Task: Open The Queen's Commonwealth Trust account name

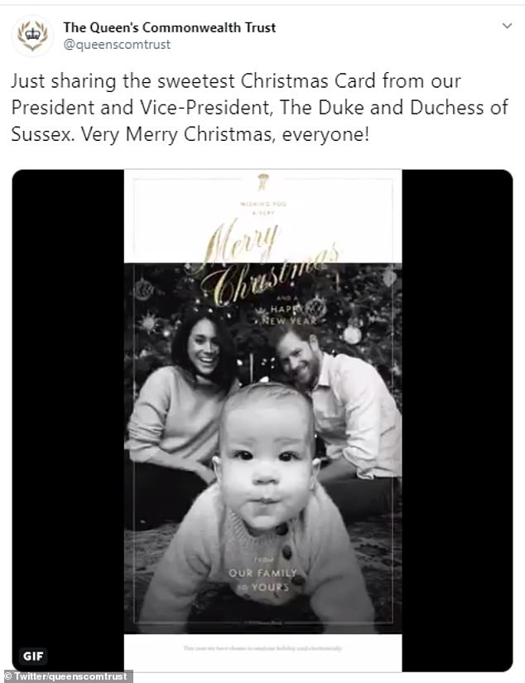Action: coord(170,27)
